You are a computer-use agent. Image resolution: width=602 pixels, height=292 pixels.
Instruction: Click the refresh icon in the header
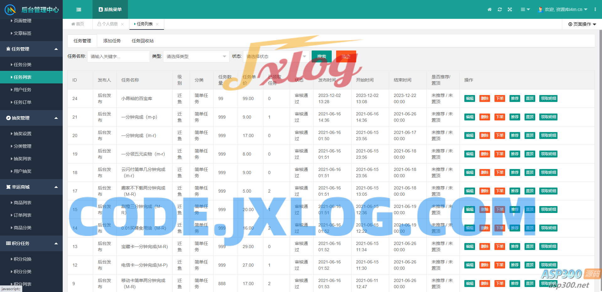[500, 9]
